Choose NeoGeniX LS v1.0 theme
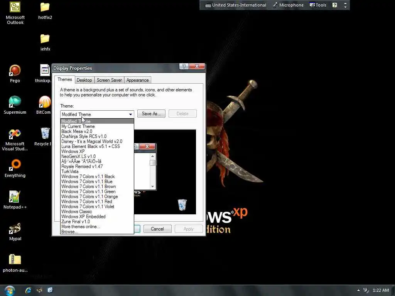 pos(97,156)
